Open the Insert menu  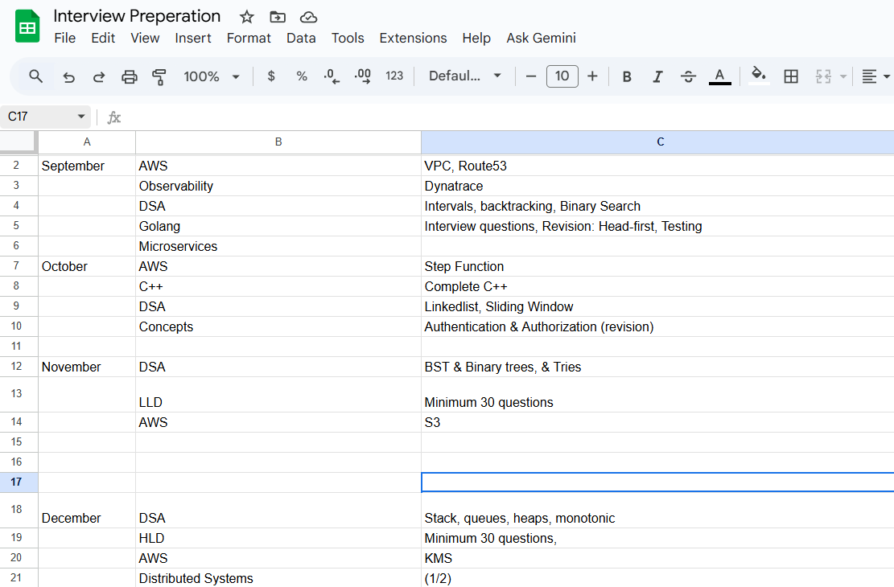coord(192,38)
